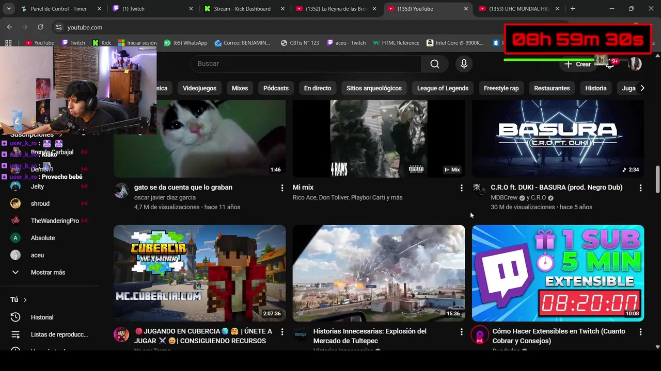The height and width of the screenshot is (371, 661).
Task: Switch to La Reyna de las Bro tab
Action: tap(336, 9)
